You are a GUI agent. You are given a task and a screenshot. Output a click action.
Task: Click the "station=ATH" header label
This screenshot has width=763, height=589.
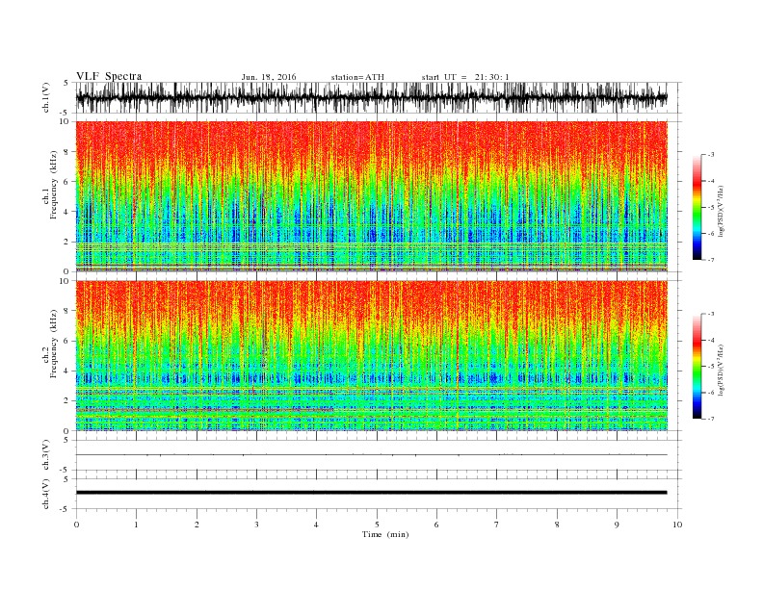(357, 77)
